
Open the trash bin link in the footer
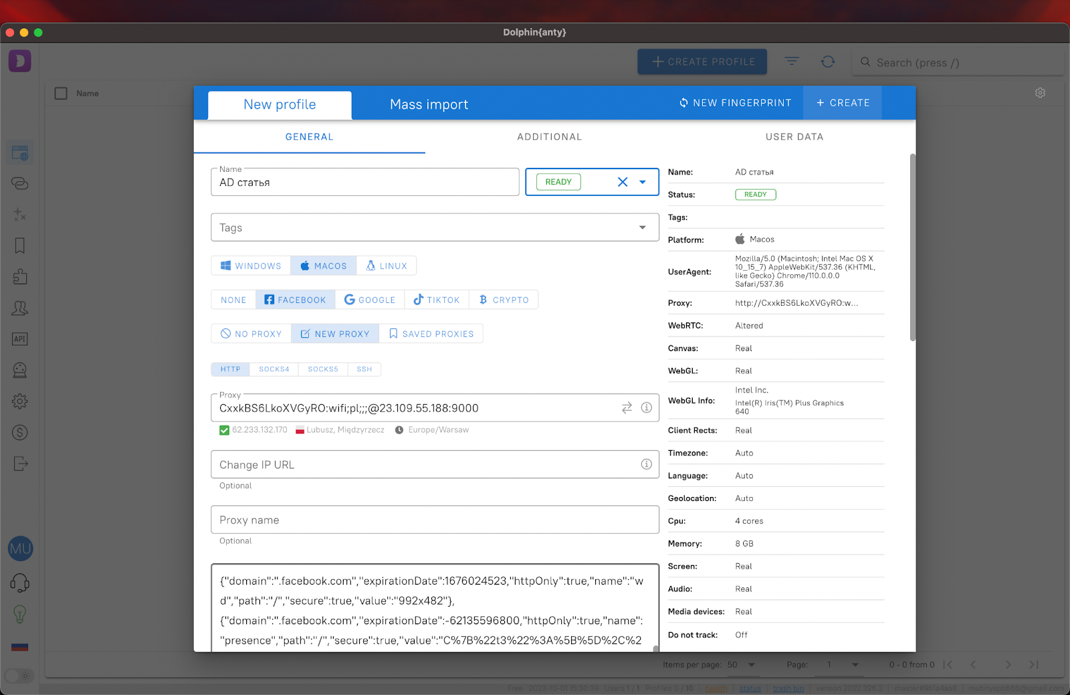788,688
